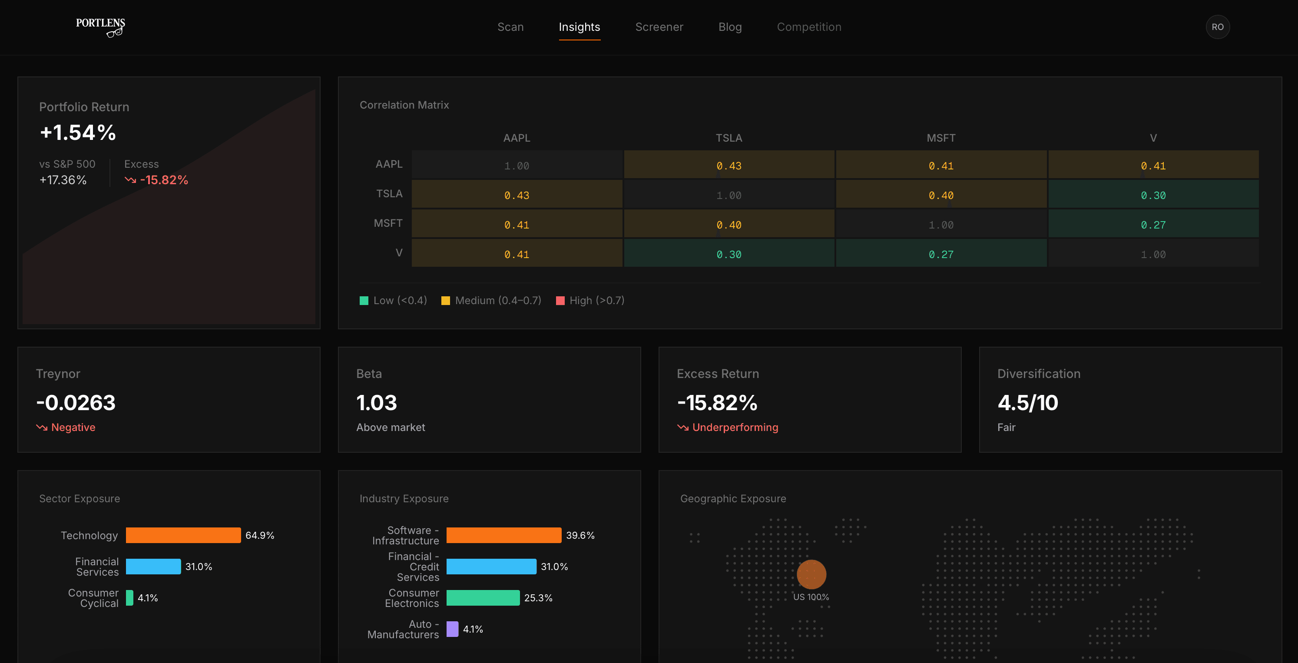1298x663 pixels.
Task: Click the downtrend icon next to Negative
Action: point(42,427)
